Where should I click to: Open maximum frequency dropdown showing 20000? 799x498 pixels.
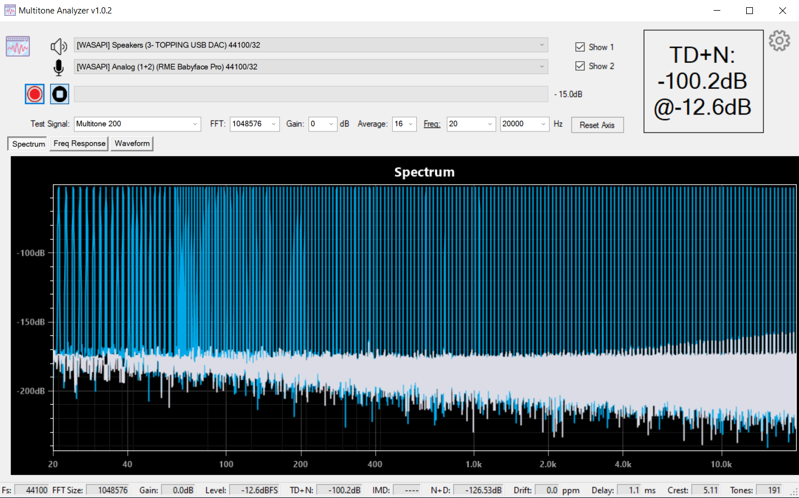pos(524,124)
